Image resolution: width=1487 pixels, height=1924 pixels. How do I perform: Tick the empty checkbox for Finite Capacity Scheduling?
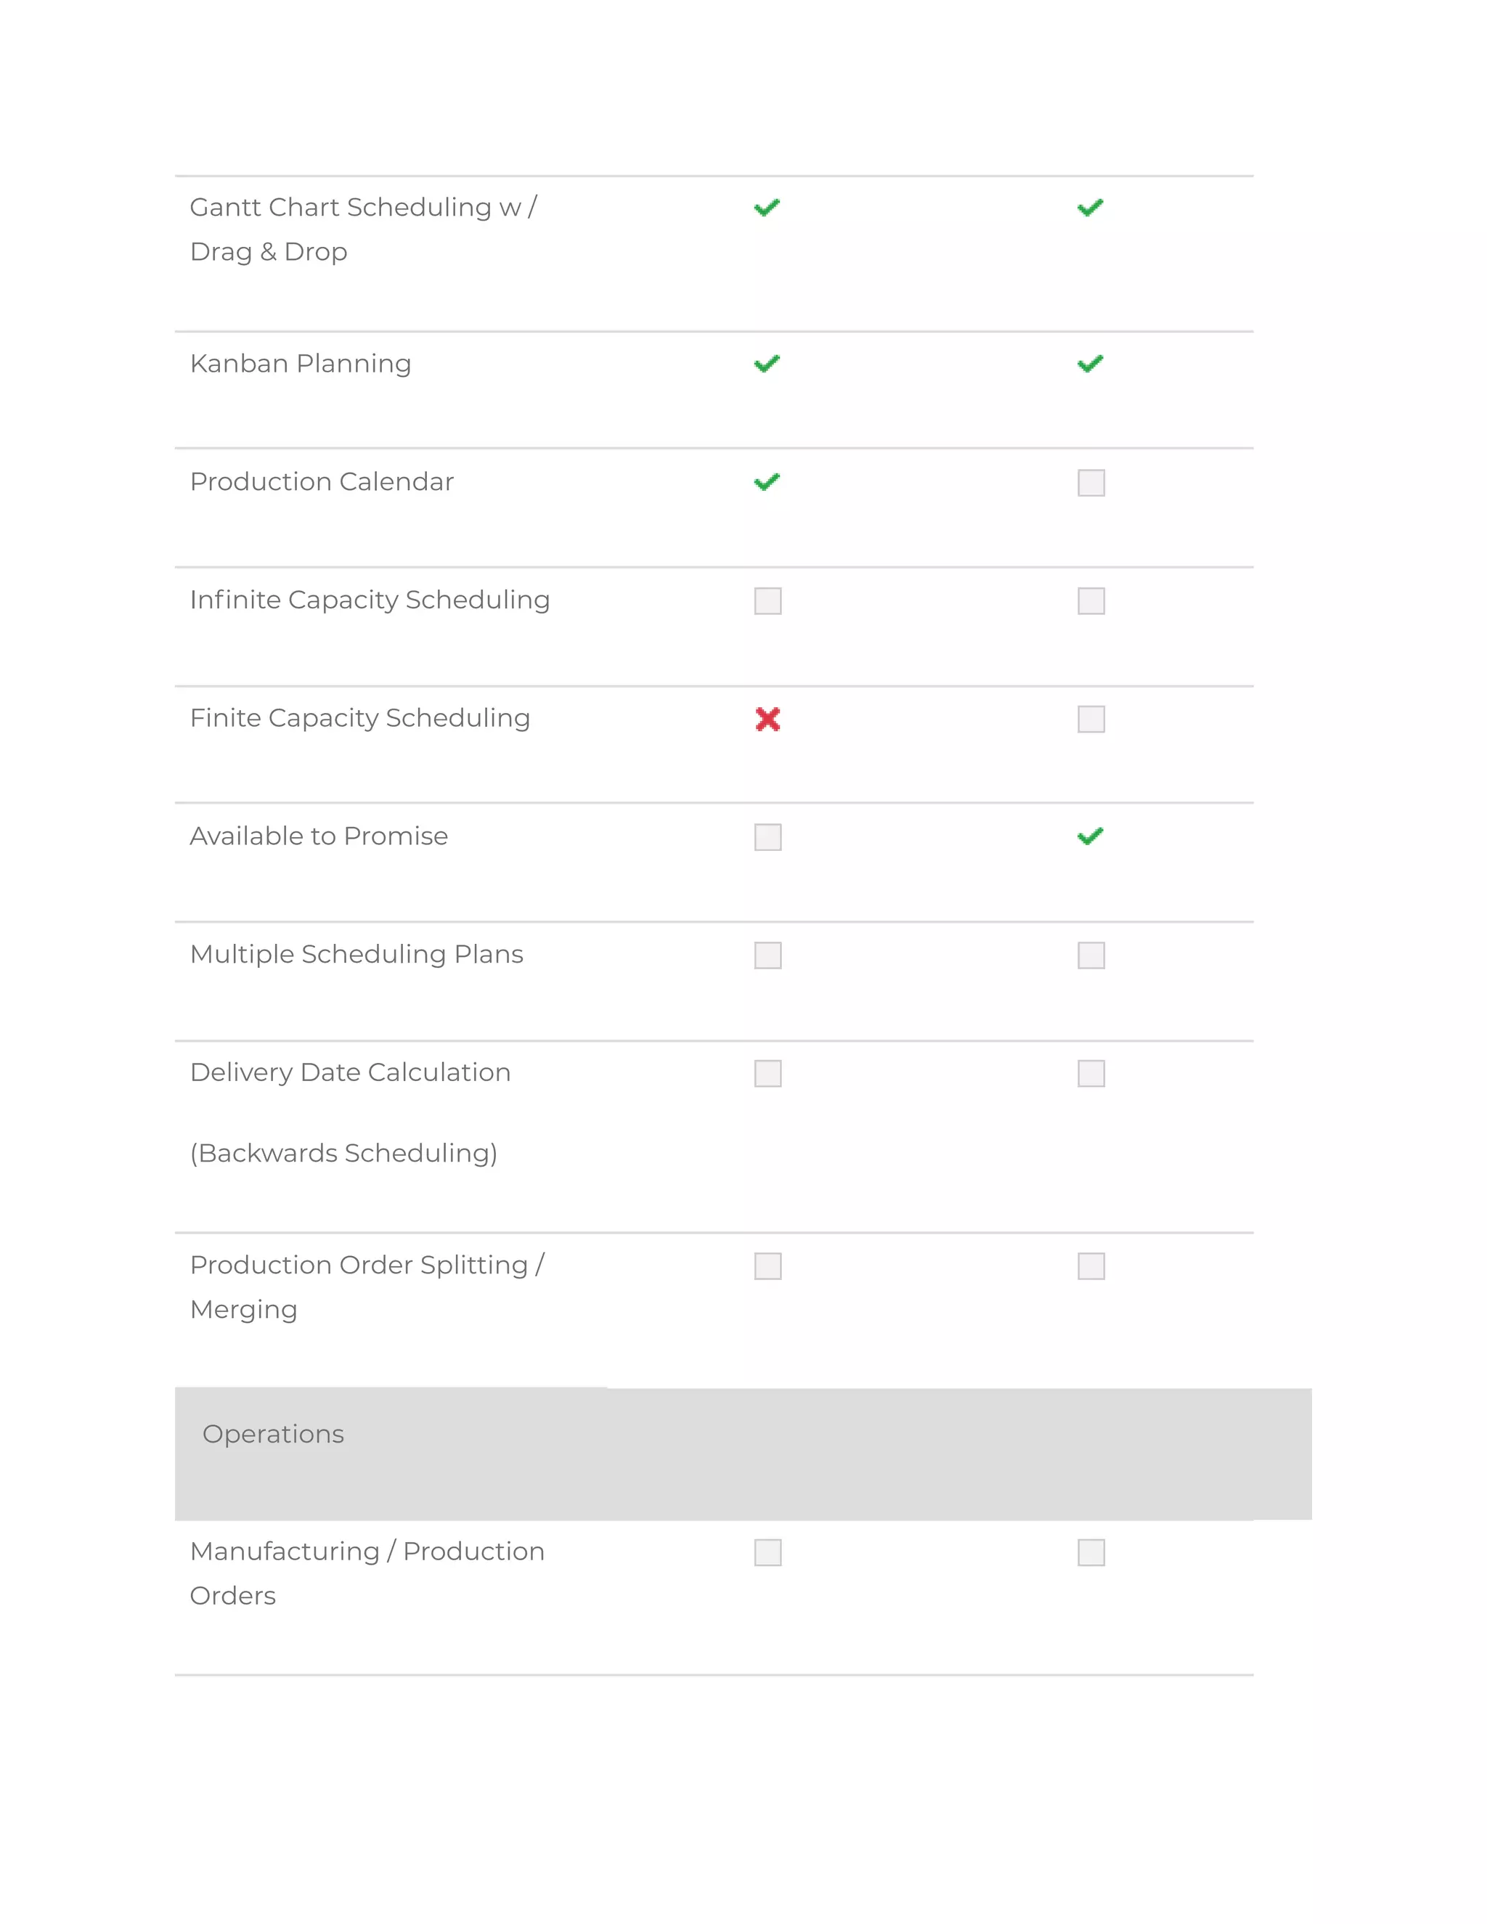click(1091, 719)
